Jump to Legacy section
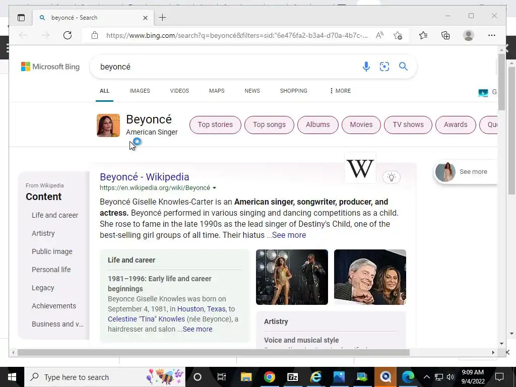This screenshot has width=516, height=387. pos(43,288)
